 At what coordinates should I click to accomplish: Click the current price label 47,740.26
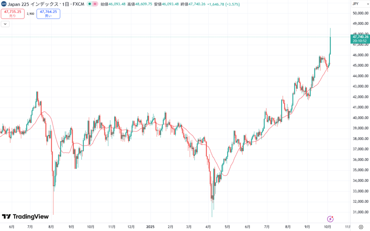tap(360, 37)
